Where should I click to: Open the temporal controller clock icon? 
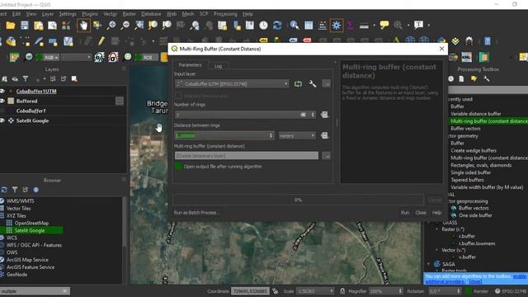263,26
